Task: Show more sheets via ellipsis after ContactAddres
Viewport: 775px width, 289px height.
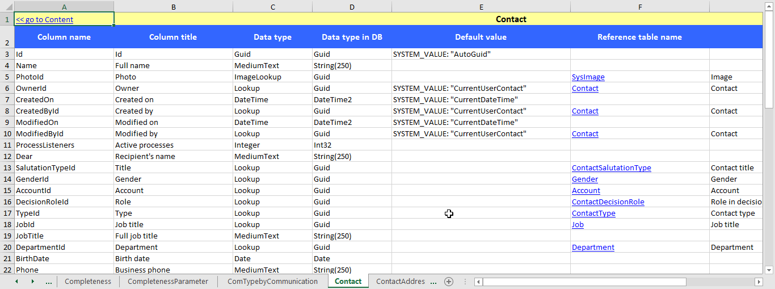Action: 433,282
